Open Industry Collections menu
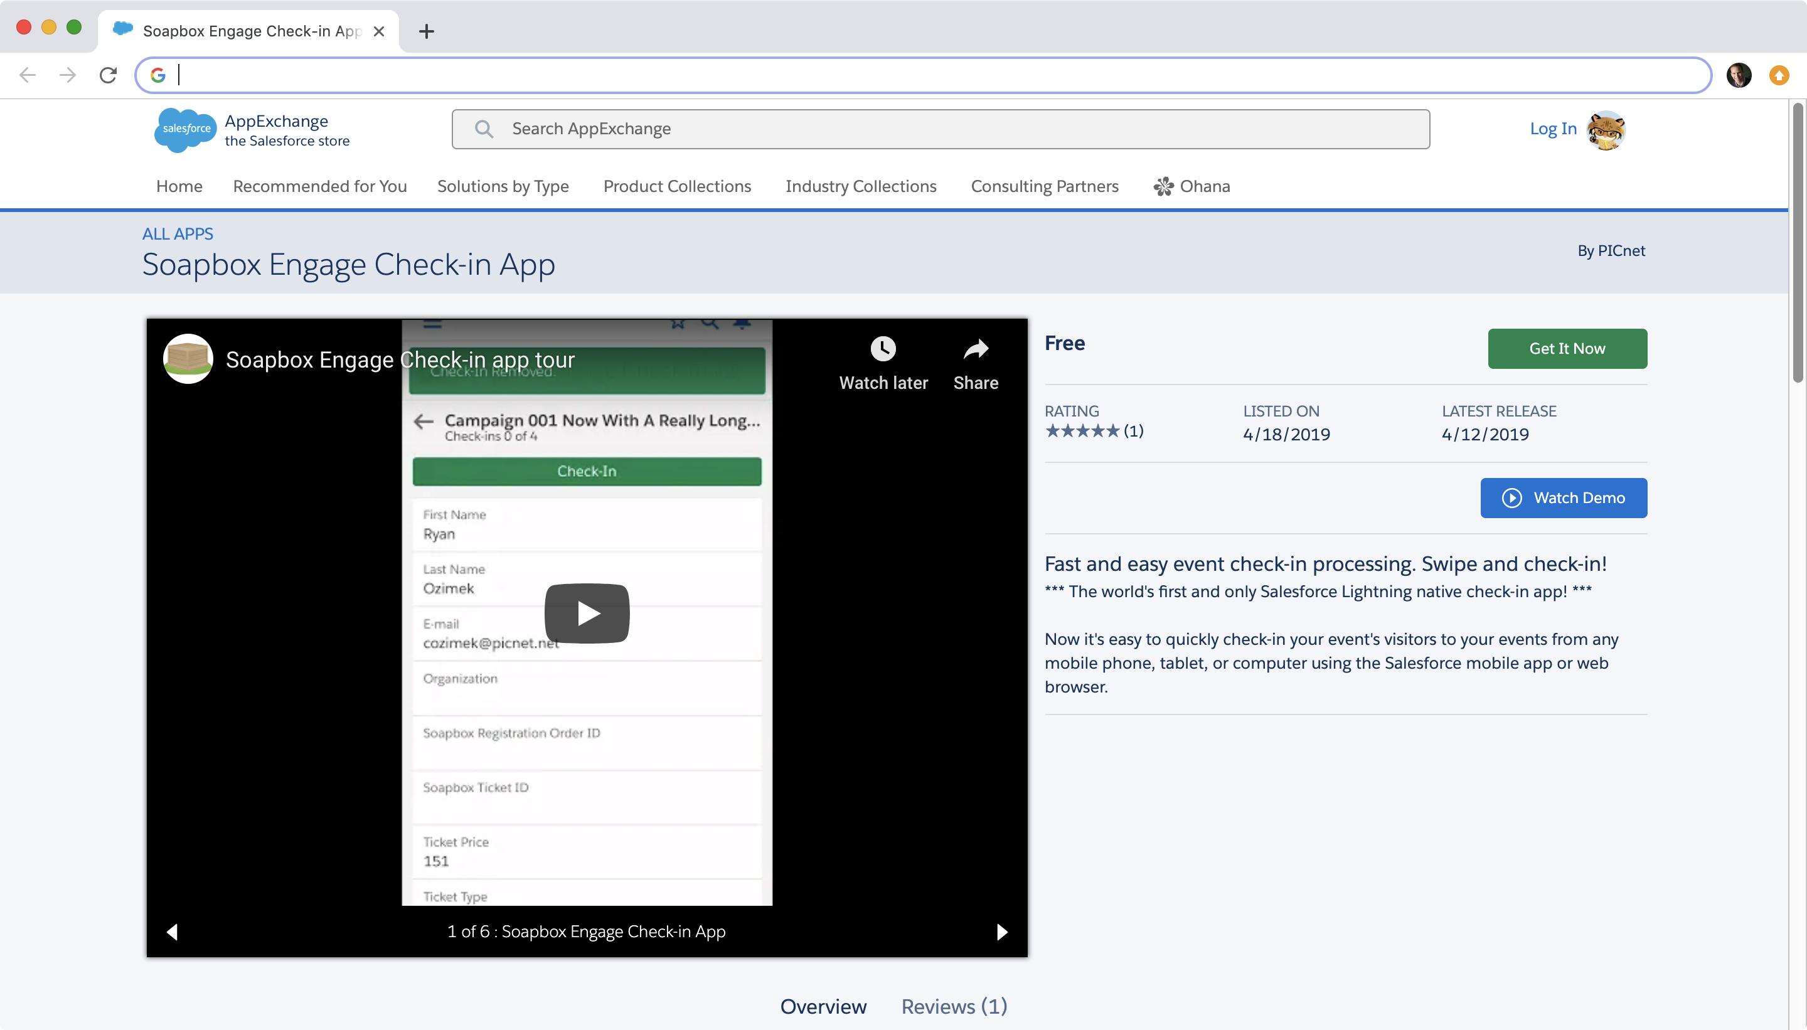The height and width of the screenshot is (1030, 1807). point(861,186)
